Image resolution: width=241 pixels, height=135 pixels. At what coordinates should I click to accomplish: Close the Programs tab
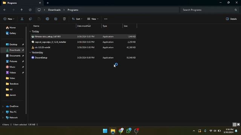click(40, 3)
